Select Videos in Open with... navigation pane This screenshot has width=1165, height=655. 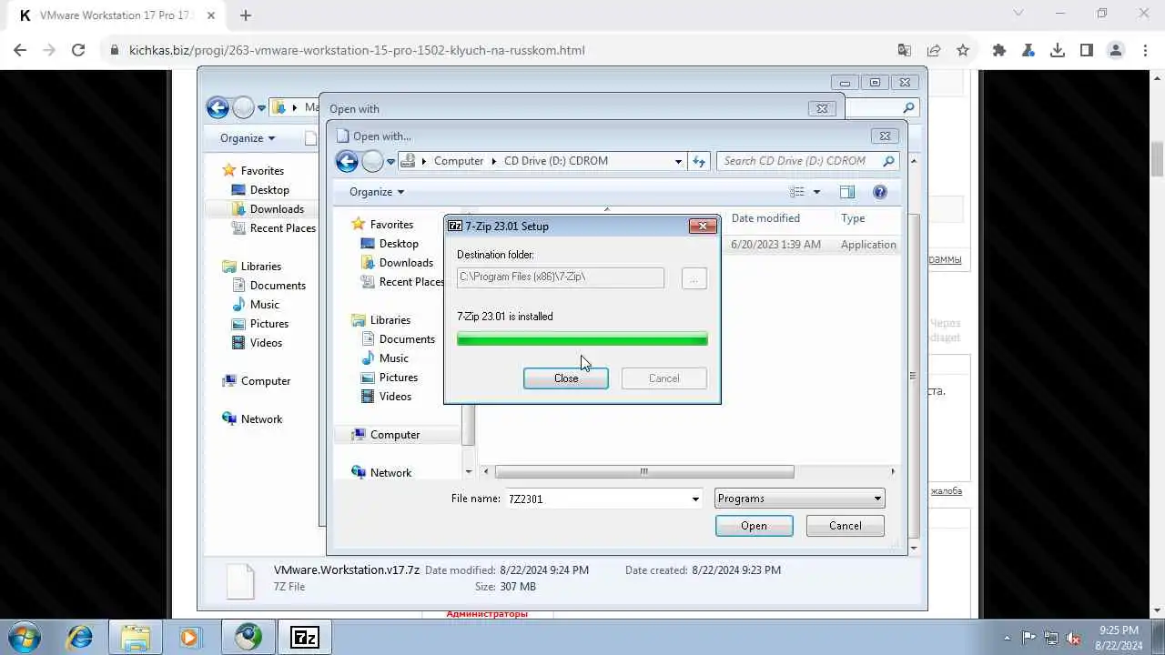click(395, 397)
